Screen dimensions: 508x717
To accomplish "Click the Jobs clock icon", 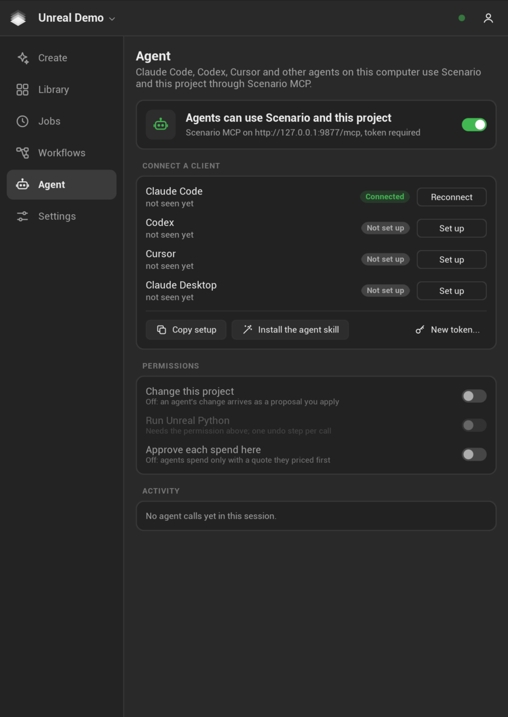I will point(22,121).
